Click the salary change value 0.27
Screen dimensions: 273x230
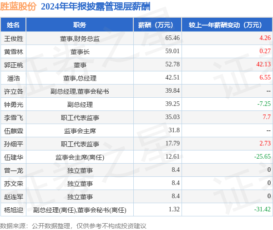pos(265,51)
